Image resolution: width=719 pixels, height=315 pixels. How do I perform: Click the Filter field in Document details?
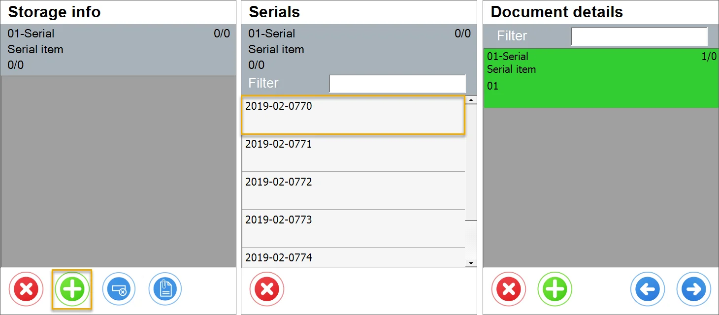tap(639, 36)
